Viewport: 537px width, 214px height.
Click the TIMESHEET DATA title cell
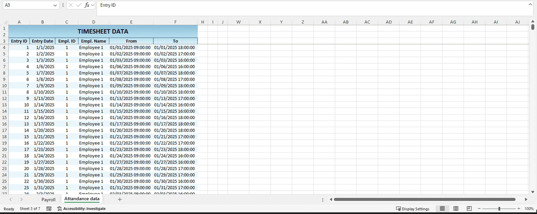click(103, 31)
